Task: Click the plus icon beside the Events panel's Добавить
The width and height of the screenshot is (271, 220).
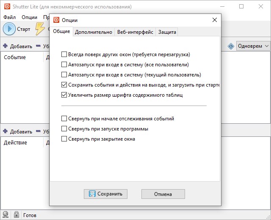Action: 6,46
